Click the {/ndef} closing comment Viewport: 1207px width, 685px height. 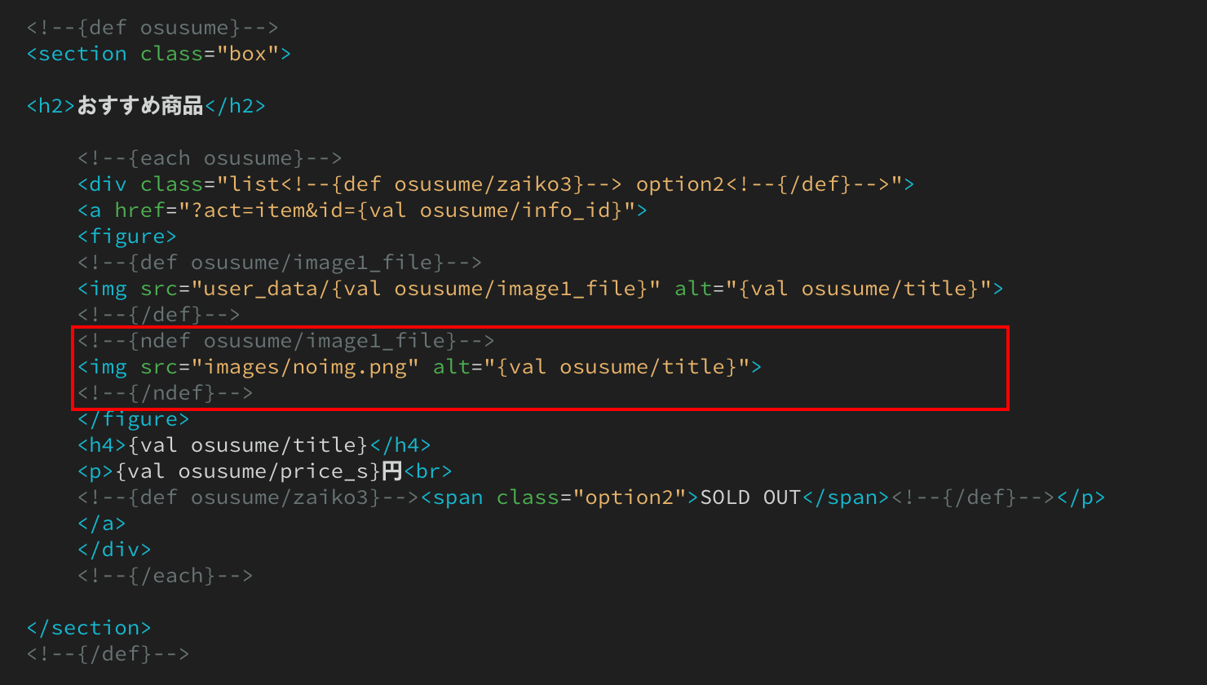click(166, 393)
